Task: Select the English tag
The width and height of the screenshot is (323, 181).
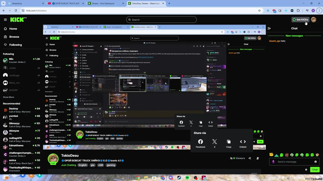Action: coord(83,165)
